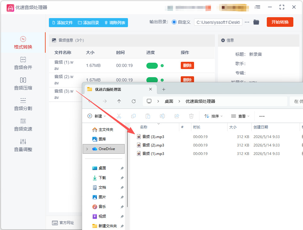The image size is (303, 230).
Task: Click the output path input field
Action: (x=218, y=22)
